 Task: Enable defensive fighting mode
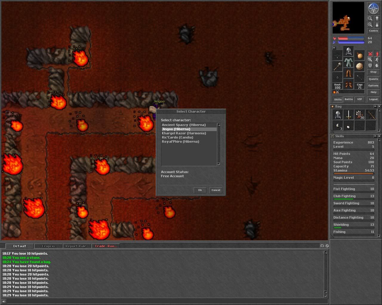click(x=370, y=66)
